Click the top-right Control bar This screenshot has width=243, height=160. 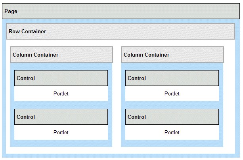coord(172,78)
